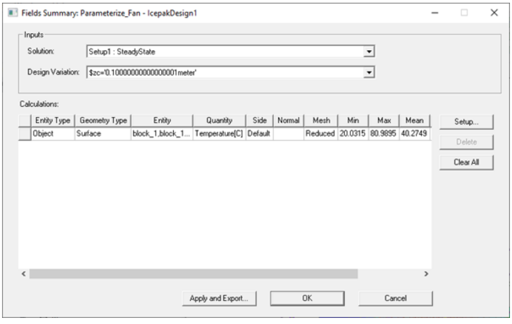512x324 pixels.
Task: Open the Solution dropdown arrow
Action: click(369, 51)
